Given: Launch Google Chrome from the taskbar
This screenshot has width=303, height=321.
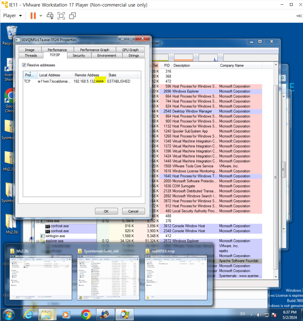Looking at the screenshot, I should coord(86,315).
